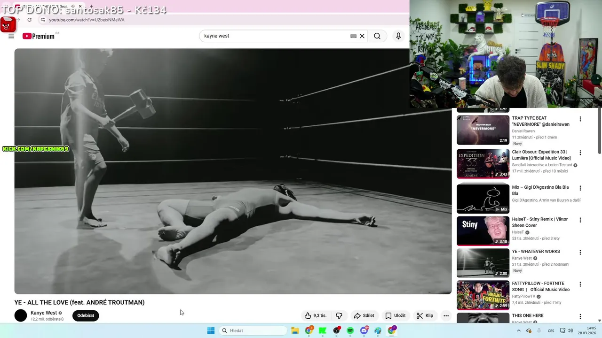Click the sidebar vertical scrollbar
Screen dimensions: 602x338
(599, 131)
